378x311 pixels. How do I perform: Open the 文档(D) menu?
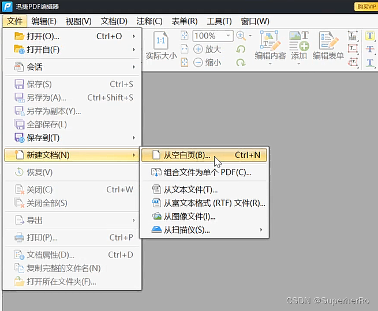[114, 21]
